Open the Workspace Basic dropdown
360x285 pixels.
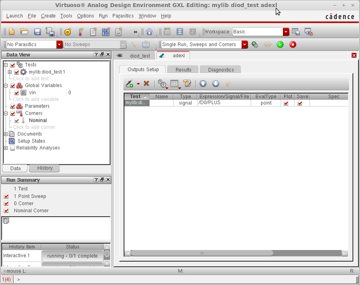click(x=286, y=32)
